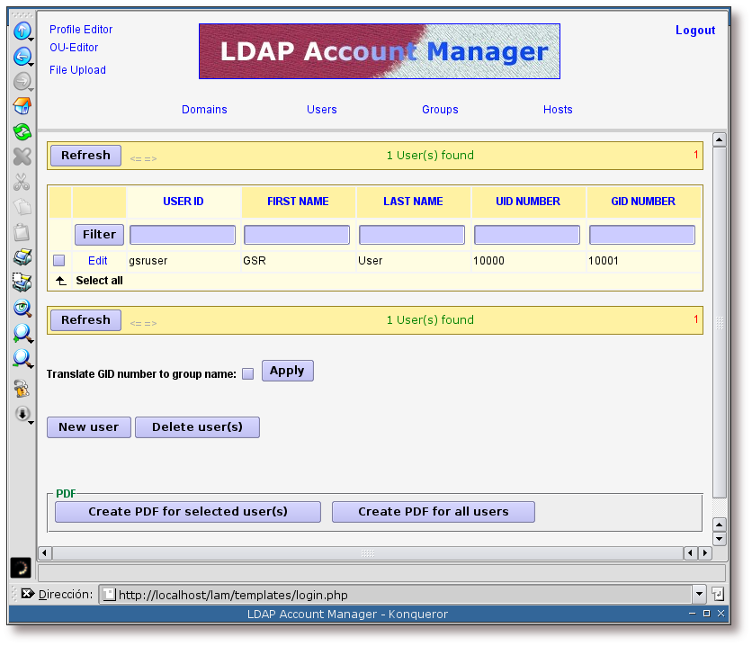The width and height of the screenshot is (752, 646).
Task: Check the gsruser row checkbox
Action: tap(59, 261)
